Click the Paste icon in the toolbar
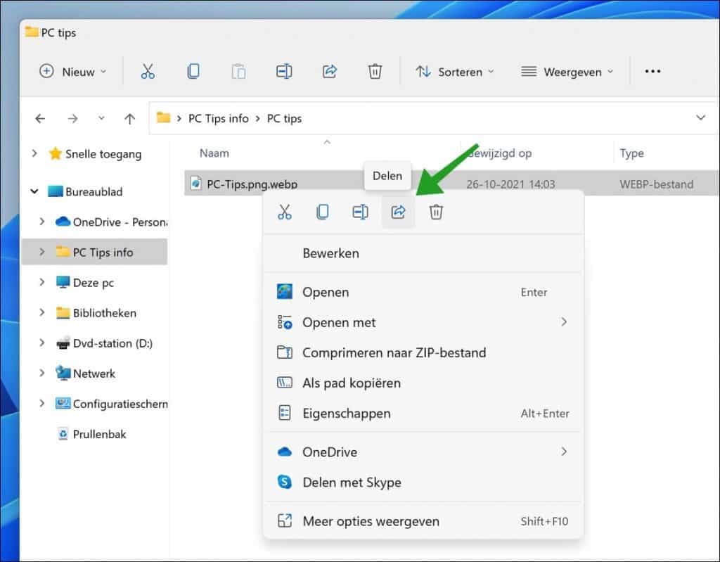 pyautogui.click(x=238, y=71)
